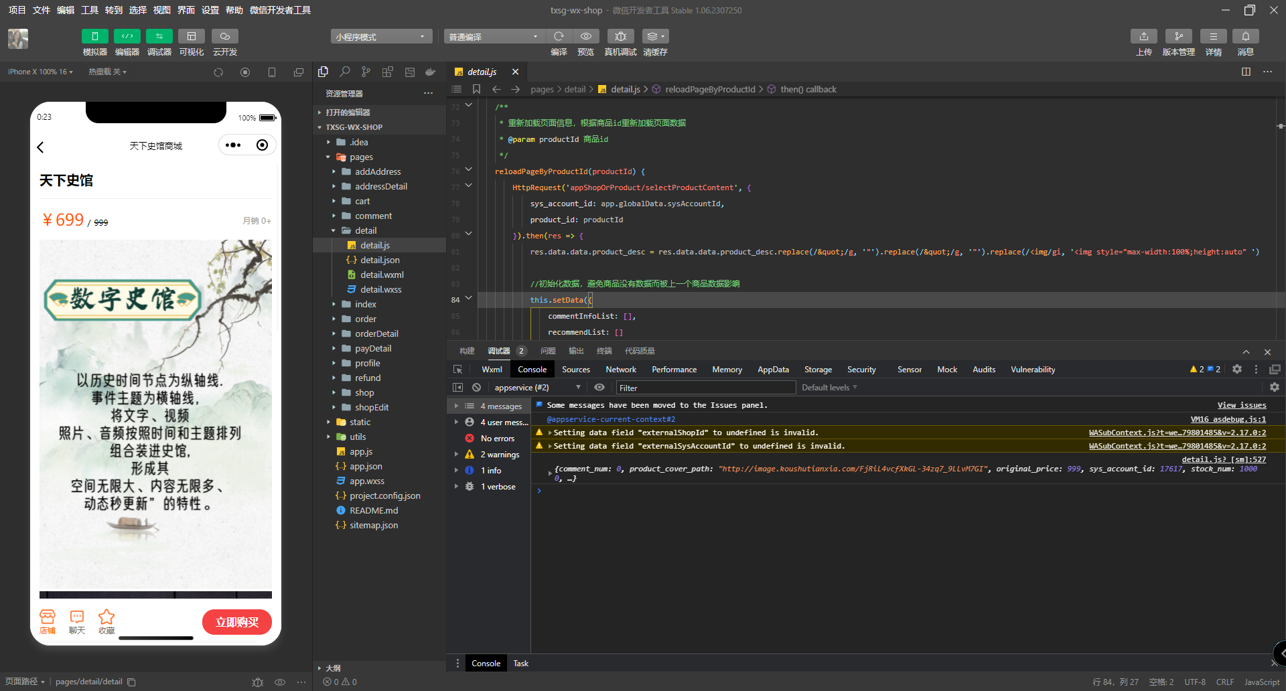This screenshot has height=691, width=1286.
Task: Open project details (详情)
Action: 1213,36
